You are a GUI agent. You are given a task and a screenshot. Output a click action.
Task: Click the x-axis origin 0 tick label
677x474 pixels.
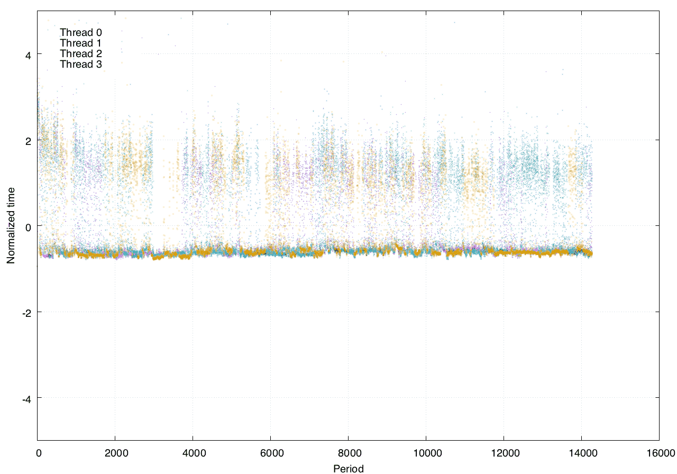click(38, 453)
